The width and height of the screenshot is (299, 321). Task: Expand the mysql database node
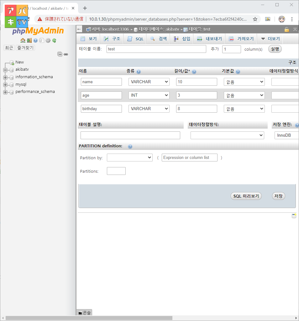(6, 84)
